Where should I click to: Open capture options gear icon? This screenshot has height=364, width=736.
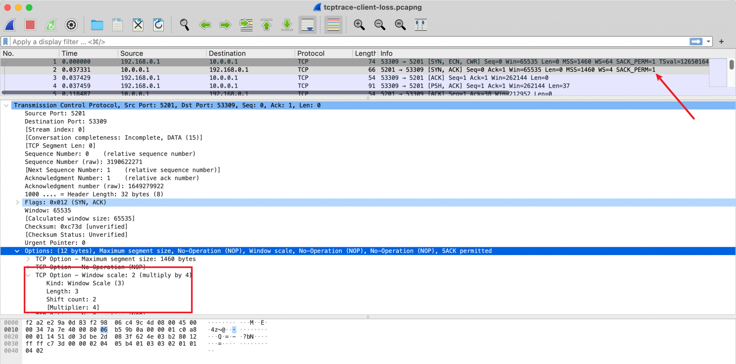point(71,25)
